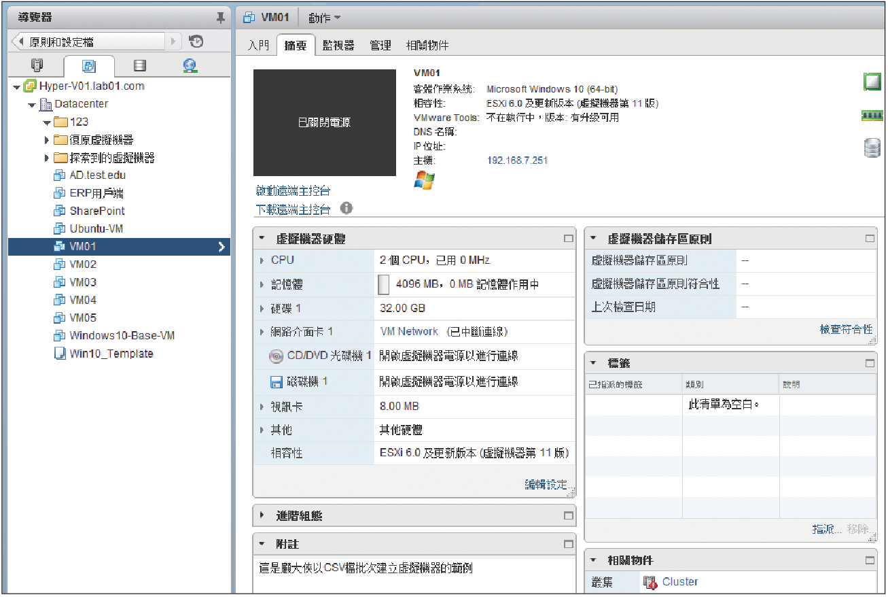Expand the 視訊卡 hardware row

tap(262, 407)
